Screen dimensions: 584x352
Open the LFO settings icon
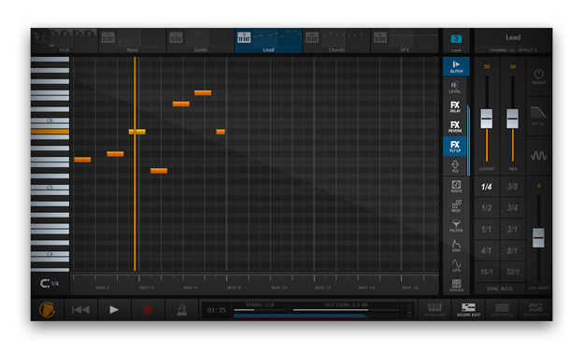tap(456, 266)
